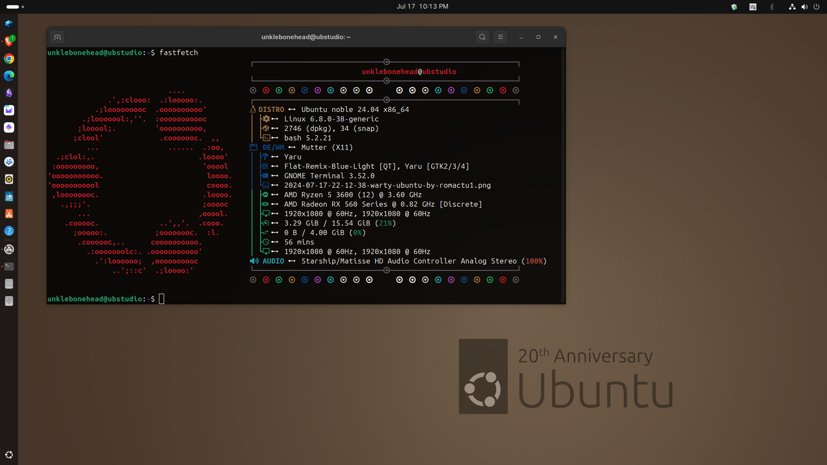Image resolution: width=827 pixels, height=465 pixels.
Task: Launch the terminal app from the dock
Action: (9, 267)
